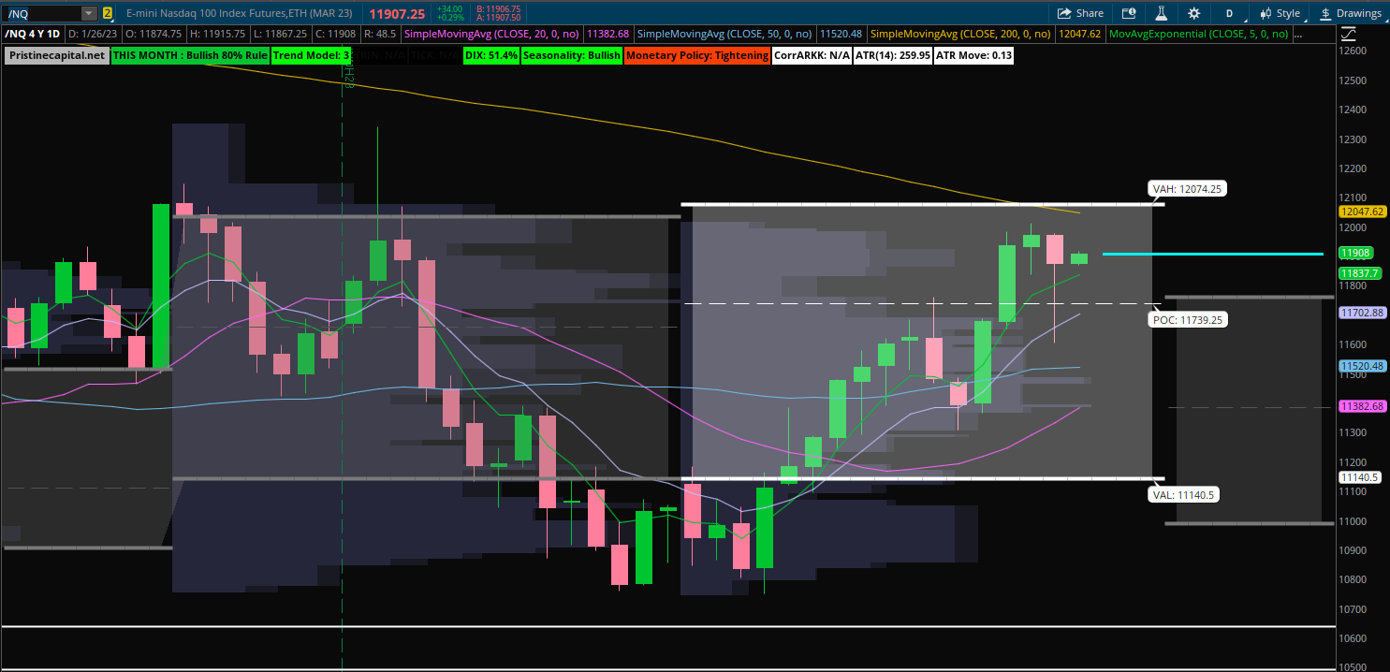1390x672 pixels.
Task: Open the D timeframe aggregation selector
Action: pos(1229,13)
